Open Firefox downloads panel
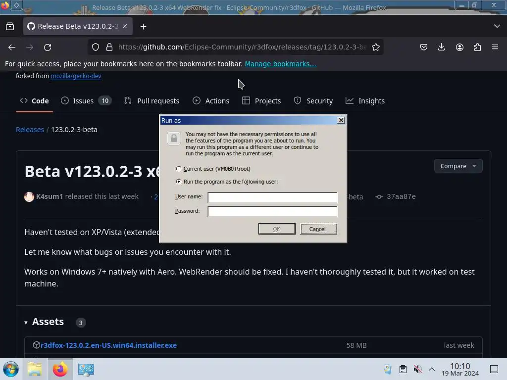Screen dimensions: 507x380 [441, 47]
